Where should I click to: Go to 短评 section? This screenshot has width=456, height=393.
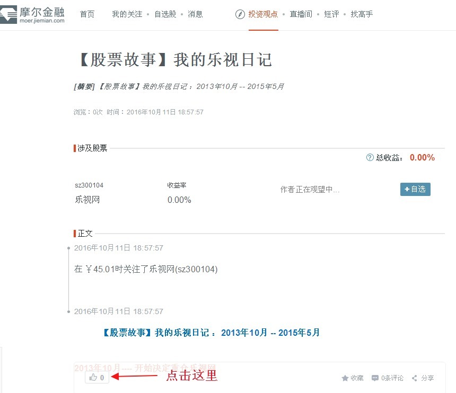[x=331, y=14]
